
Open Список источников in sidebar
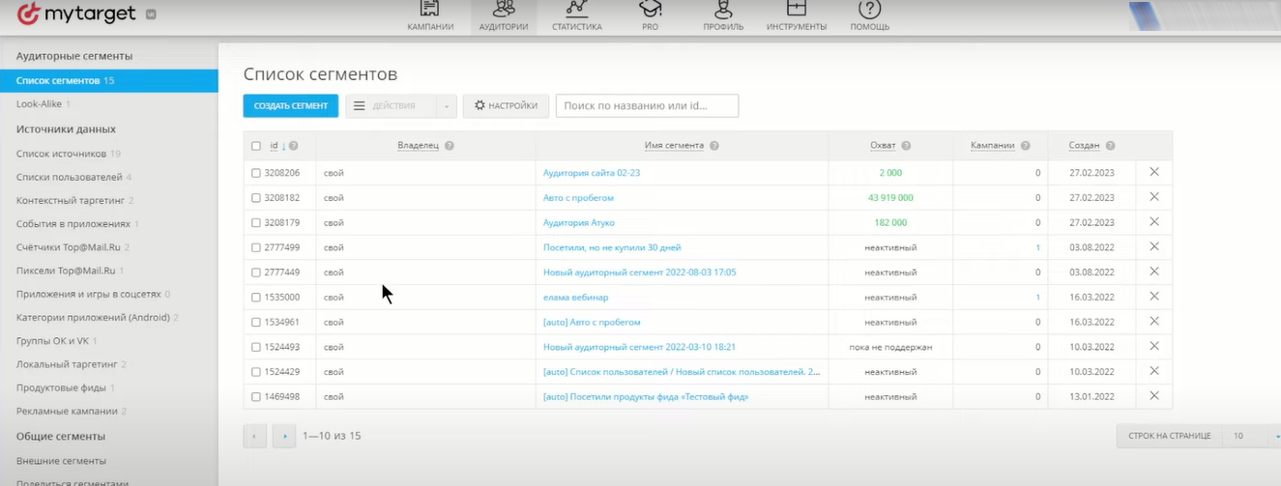pos(61,154)
